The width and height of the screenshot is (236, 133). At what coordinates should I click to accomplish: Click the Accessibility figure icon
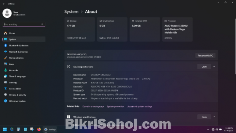pos(6,89)
